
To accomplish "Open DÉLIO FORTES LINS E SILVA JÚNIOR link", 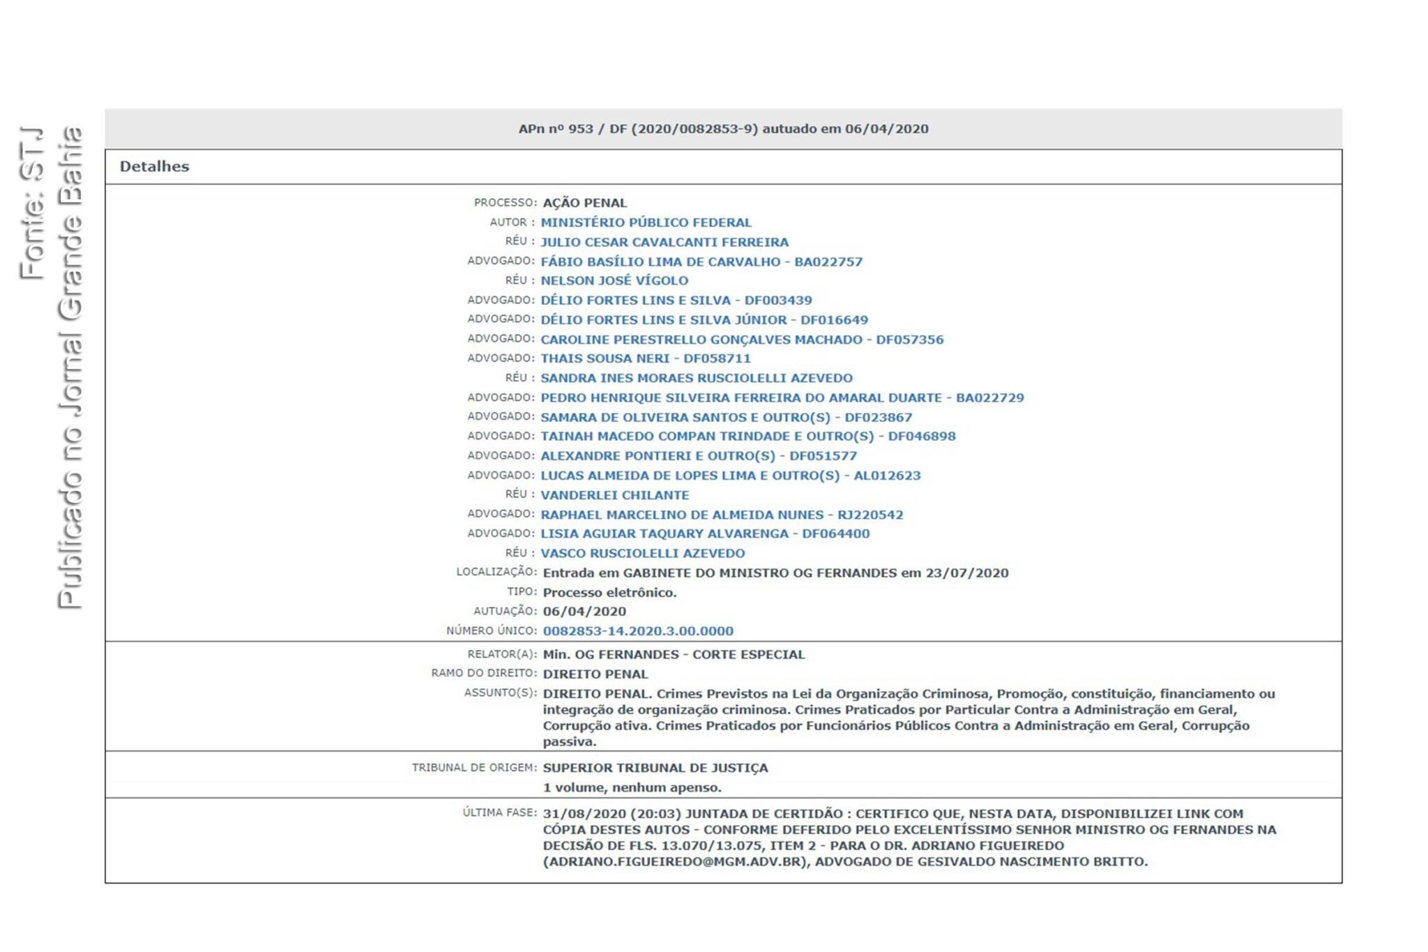I will coord(704,319).
